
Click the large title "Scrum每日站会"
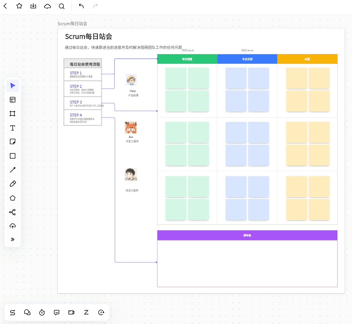[88, 37]
